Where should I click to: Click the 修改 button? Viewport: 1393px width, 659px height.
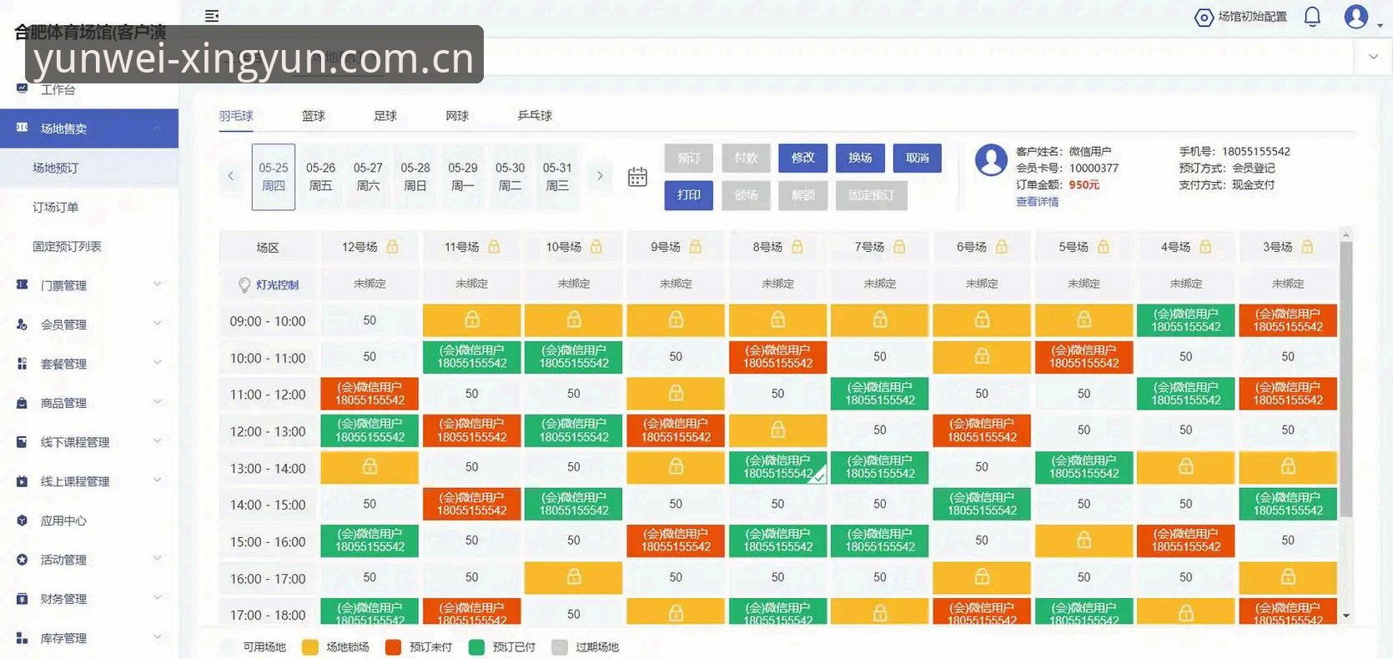click(802, 158)
